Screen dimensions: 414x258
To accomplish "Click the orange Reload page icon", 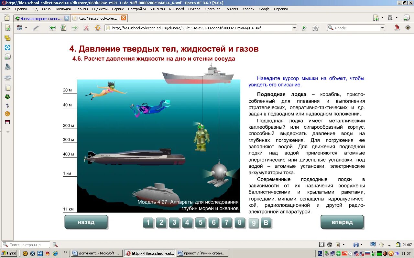I will click(97, 28).
